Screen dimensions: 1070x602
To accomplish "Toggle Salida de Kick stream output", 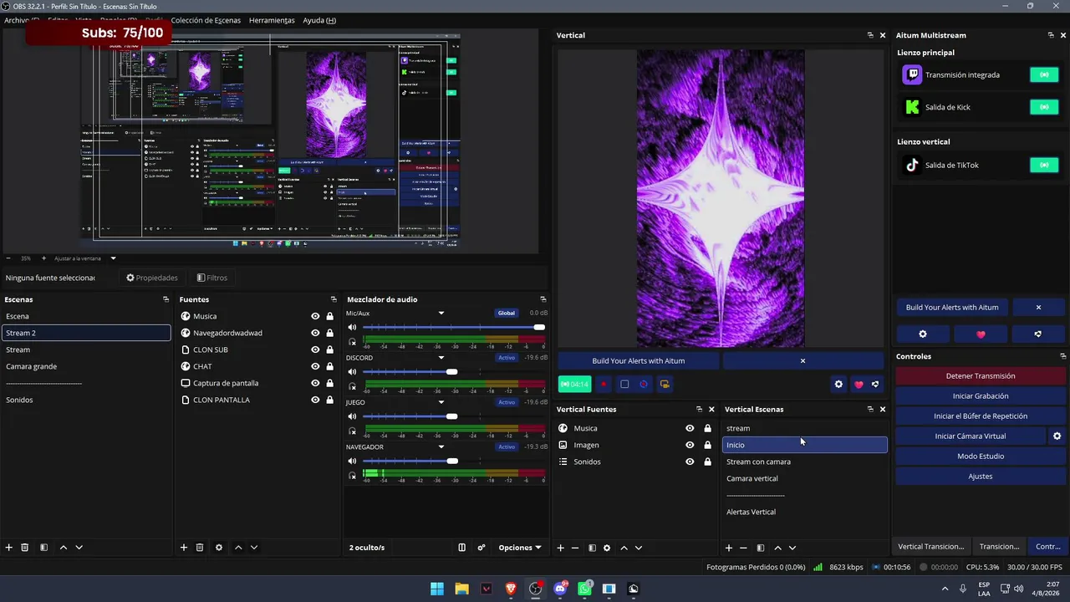I will (x=1044, y=107).
